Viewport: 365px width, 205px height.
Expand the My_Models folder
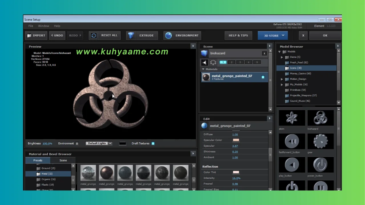coord(282,85)
